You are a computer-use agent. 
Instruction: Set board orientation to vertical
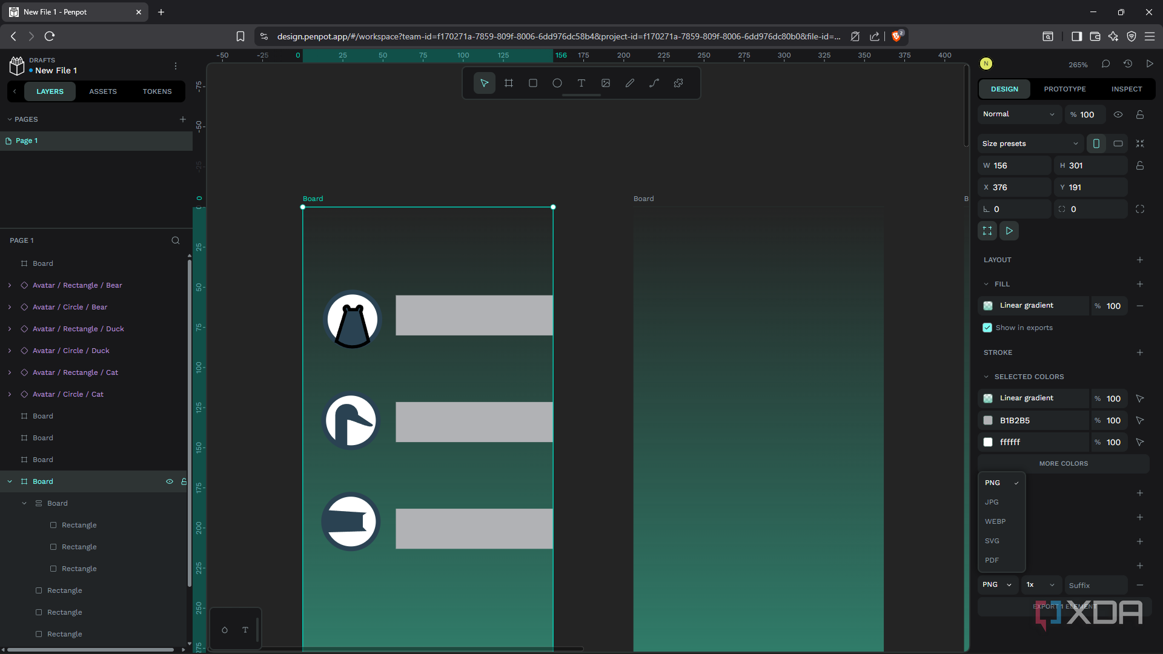pos(1096,144)
